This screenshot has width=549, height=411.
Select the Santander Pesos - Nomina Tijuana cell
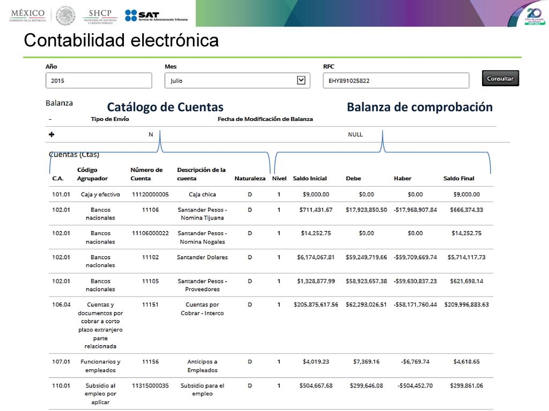202,214
